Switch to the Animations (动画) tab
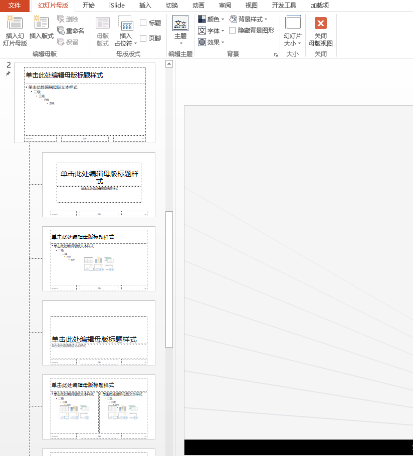 (x=198, y=6)
